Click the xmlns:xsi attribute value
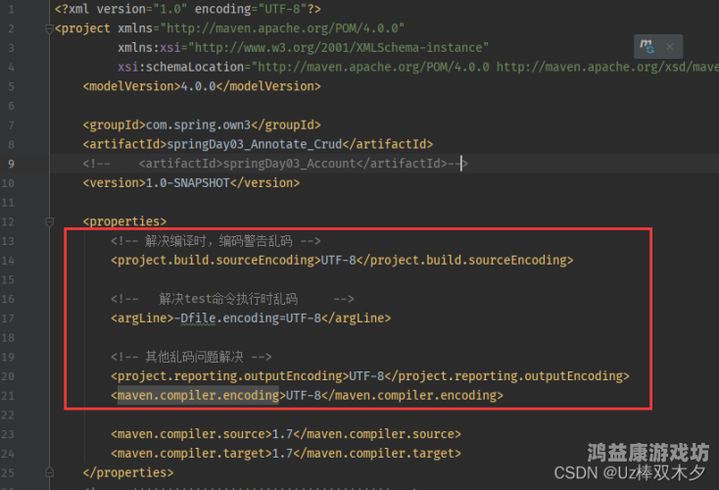Screen dimensions: 719x490 [338, 48]
